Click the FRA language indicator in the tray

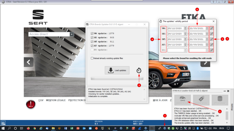point(215,128)
